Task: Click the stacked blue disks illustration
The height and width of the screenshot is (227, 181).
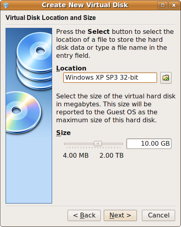Action: pyautogui.click(x=34, y=61)
